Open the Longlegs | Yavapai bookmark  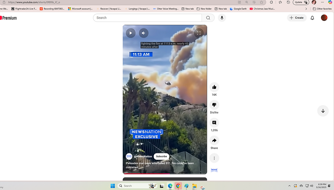click(x=137, y=9)
